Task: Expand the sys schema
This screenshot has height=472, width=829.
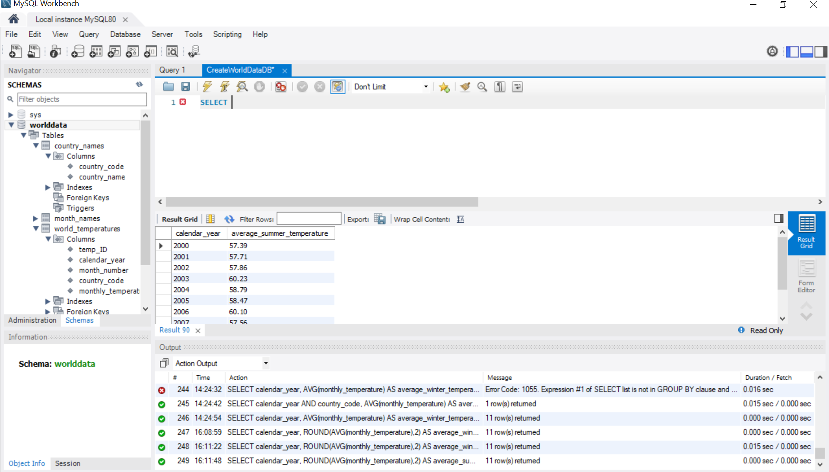Action: [11, 115]
